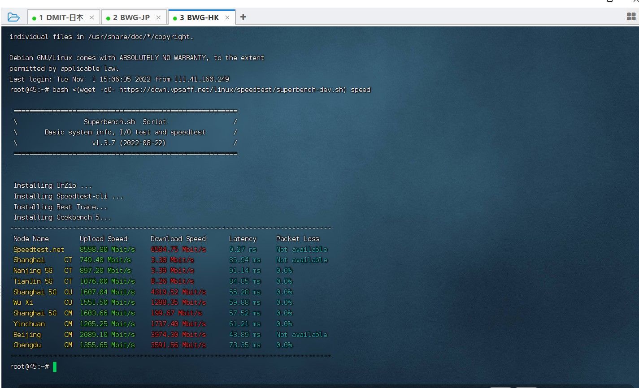
Task: Click the Installing Geekbench 5... line
Action: click(x=62, y=218)
